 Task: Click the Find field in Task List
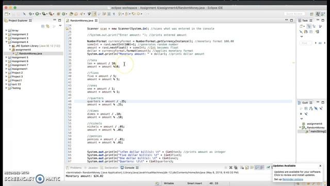(x=306, y=43)
